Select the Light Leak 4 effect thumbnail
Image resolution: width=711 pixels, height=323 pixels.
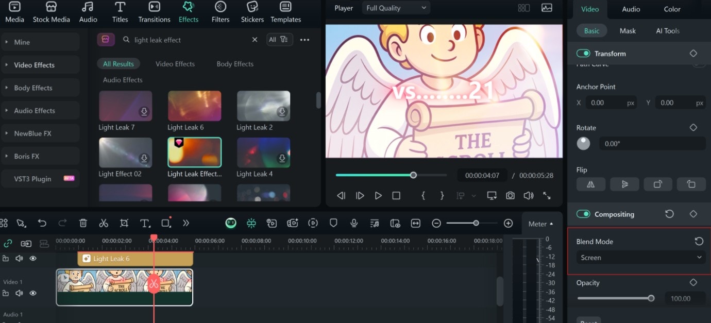tap(263, 152)
